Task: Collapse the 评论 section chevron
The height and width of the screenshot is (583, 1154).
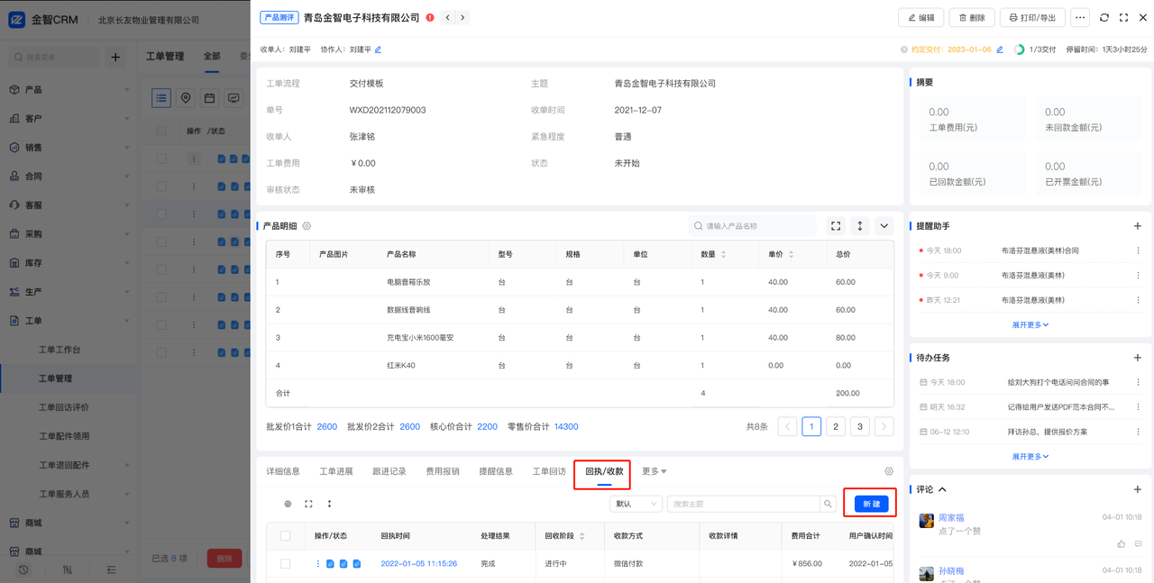Action: click(x=943, y=489)
